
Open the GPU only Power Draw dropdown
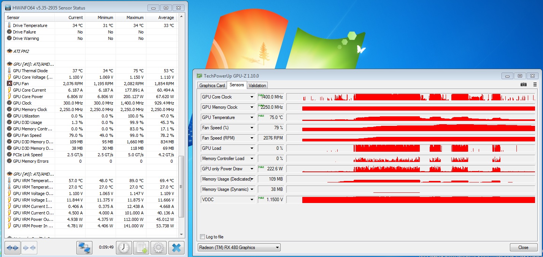pos(252,169)
